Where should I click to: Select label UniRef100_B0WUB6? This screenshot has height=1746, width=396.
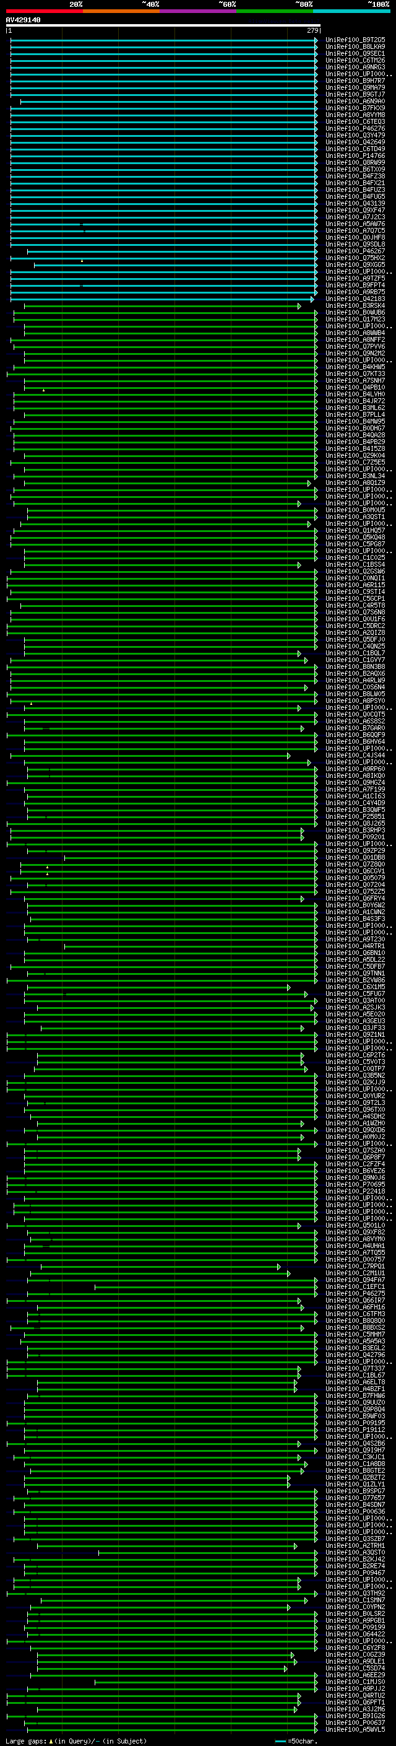click(355, 312)
